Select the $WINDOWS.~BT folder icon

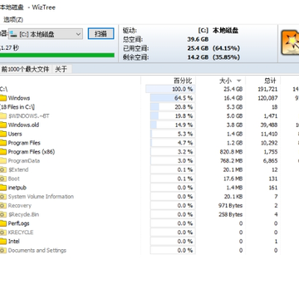(x=2, y=116)
